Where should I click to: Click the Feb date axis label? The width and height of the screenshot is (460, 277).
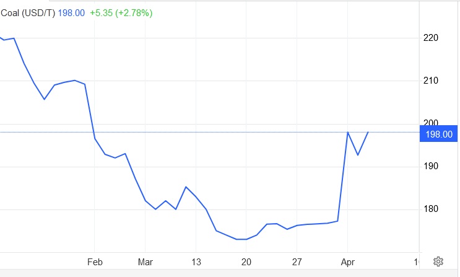[95, 262]
